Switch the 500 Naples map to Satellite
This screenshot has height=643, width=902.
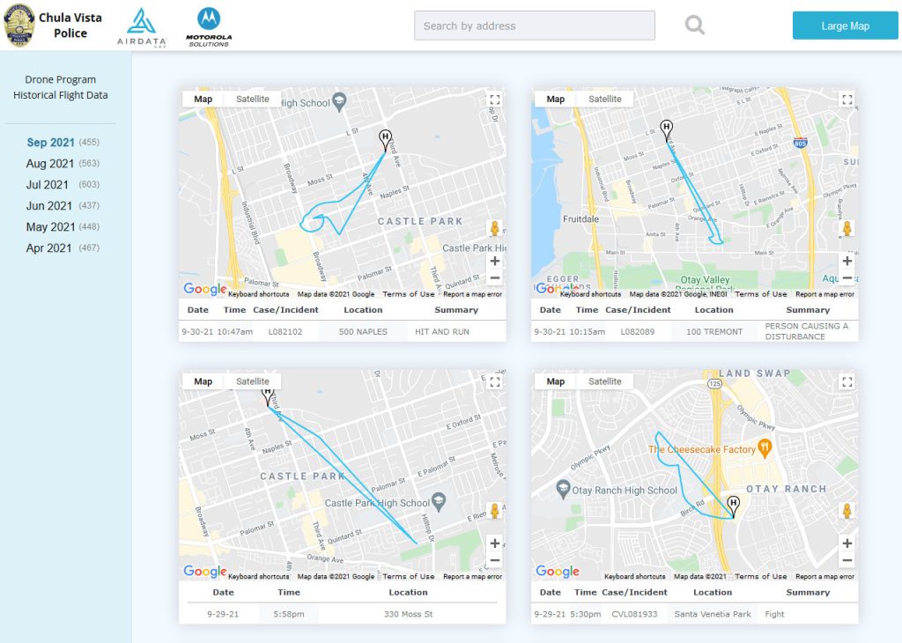click(253, 100)
